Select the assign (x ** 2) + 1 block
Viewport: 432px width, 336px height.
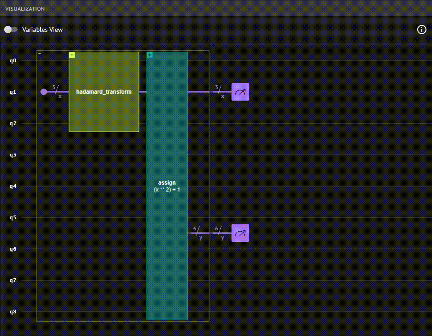(x=167, y=185)
